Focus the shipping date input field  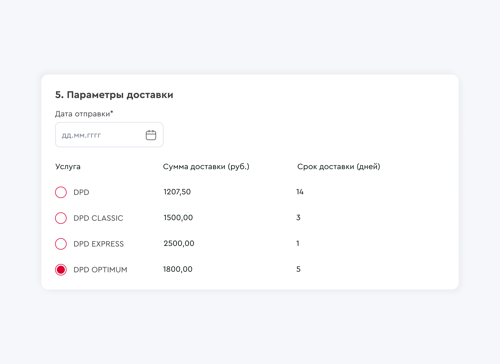pyautogui.click(x=109, y=135)
